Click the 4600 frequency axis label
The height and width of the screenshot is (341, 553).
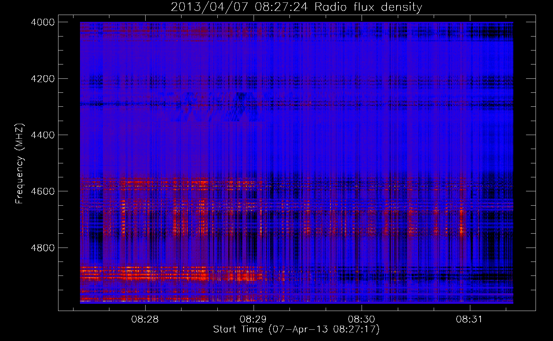pos(43,191)
